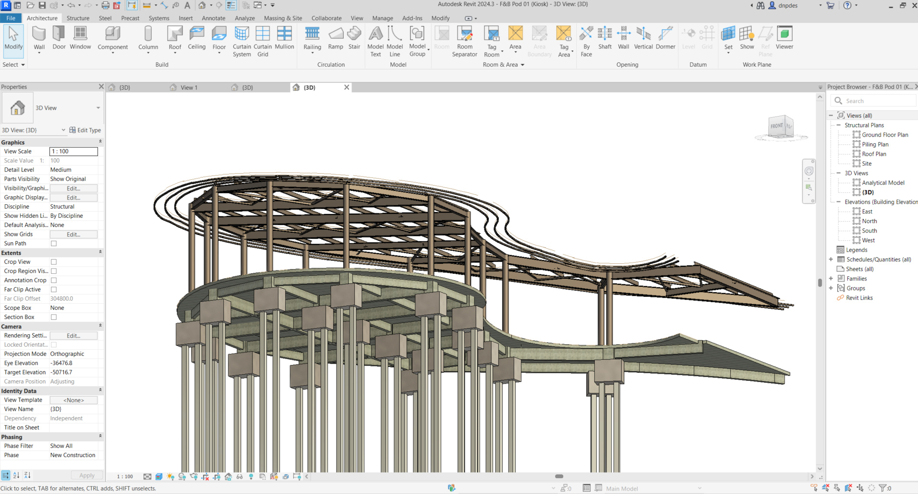Viewport: 918px width, 494px height.
Task: Click the Shaft opening tool
Action: 604,38
